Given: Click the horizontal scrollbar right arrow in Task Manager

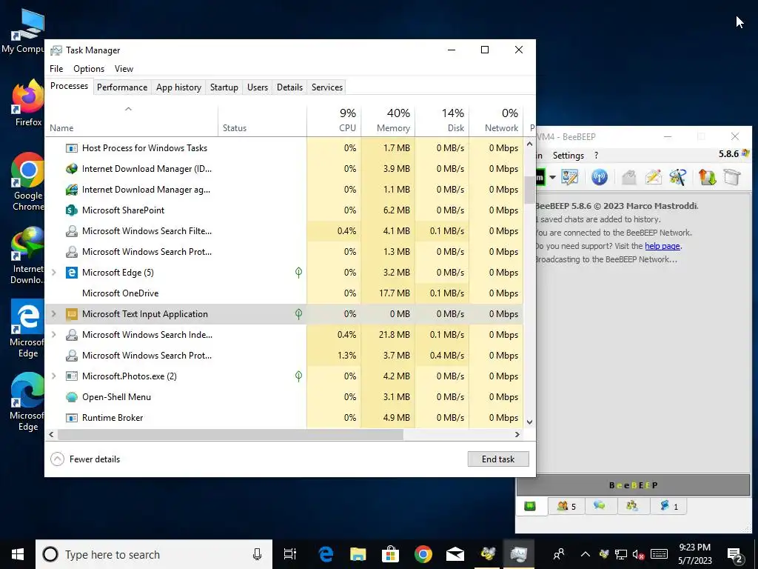Looking at the screenshot, I should pos(517,434).
